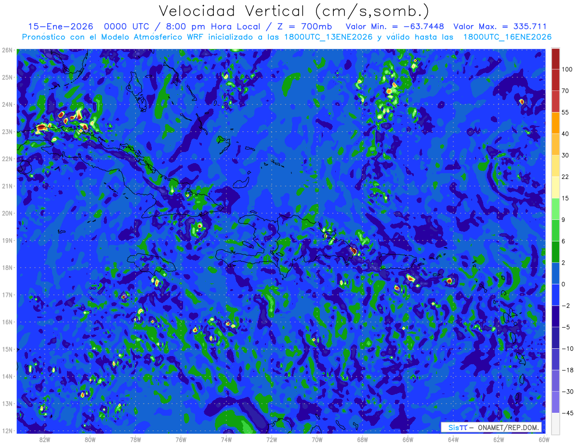The height and width of the screenshot is (446, 578).
Task: Click the longitude label '62W'
Action: [499, 439]
